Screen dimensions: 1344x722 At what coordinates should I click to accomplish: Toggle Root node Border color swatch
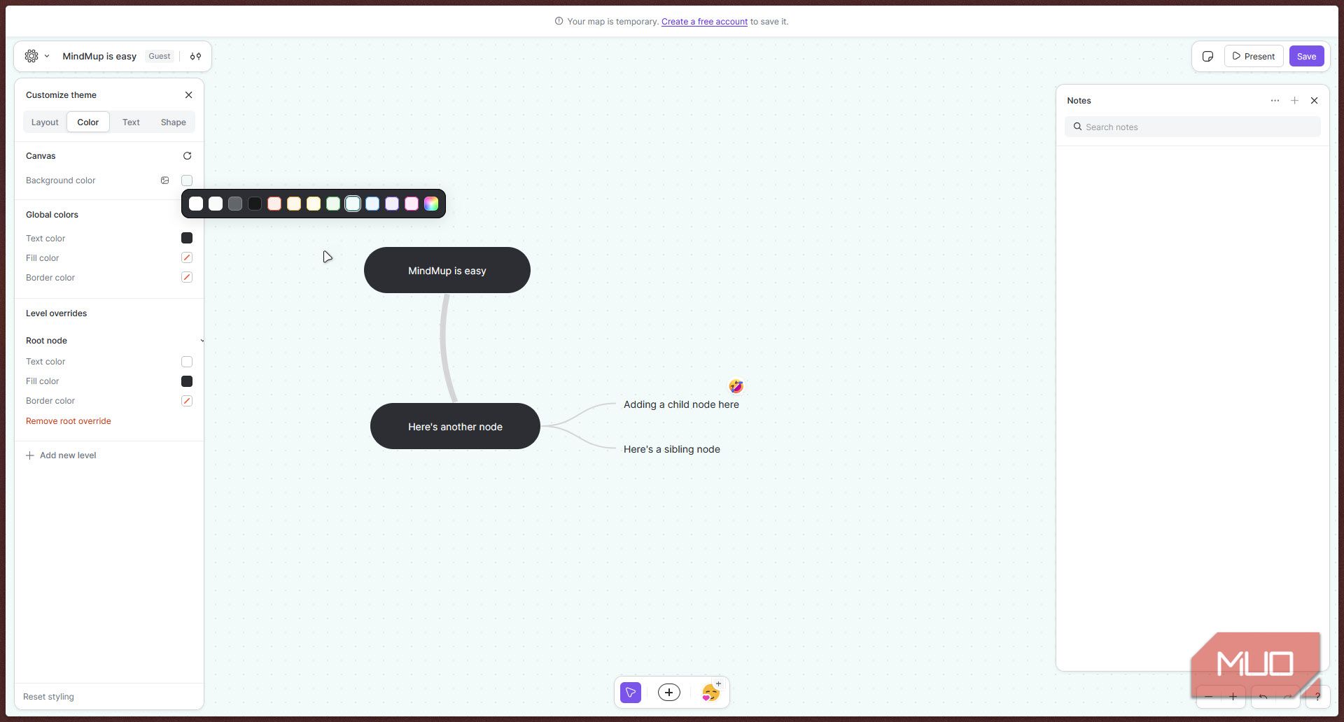(187, 401)
